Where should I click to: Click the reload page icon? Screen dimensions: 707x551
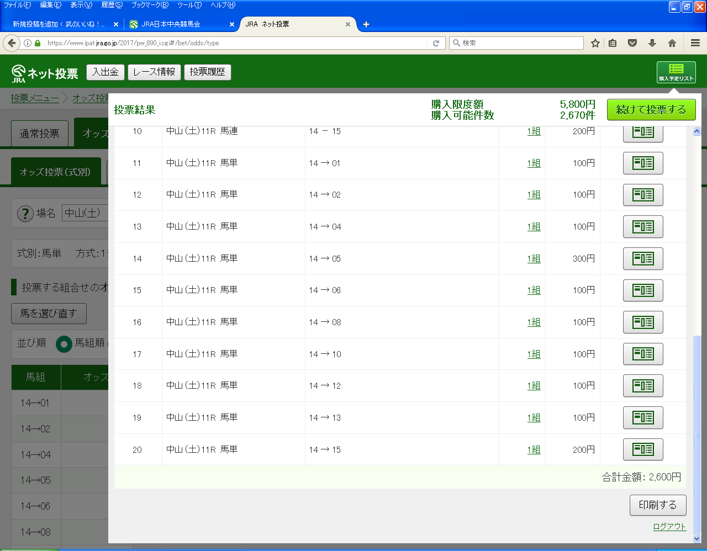coord(436,43)
